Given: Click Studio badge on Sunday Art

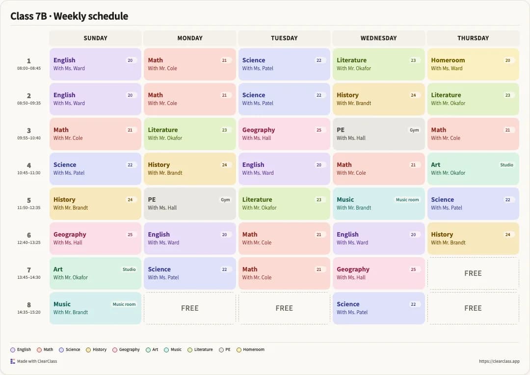Looking at the screenshot, I should click(129, 269).
